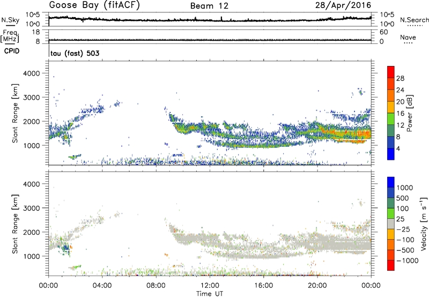Select the 'N.Sky' legend label
The height and width of the screenshot is (297, 429).
(10, 20)
